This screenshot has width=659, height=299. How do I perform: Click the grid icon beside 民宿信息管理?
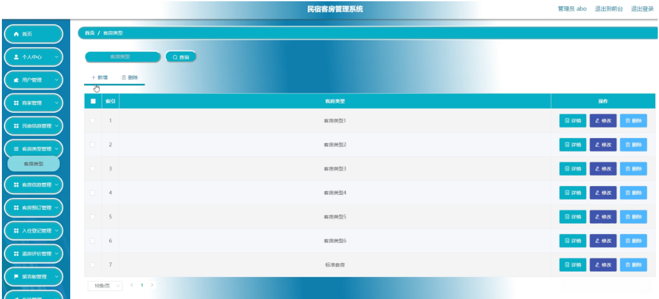[16, 126]
